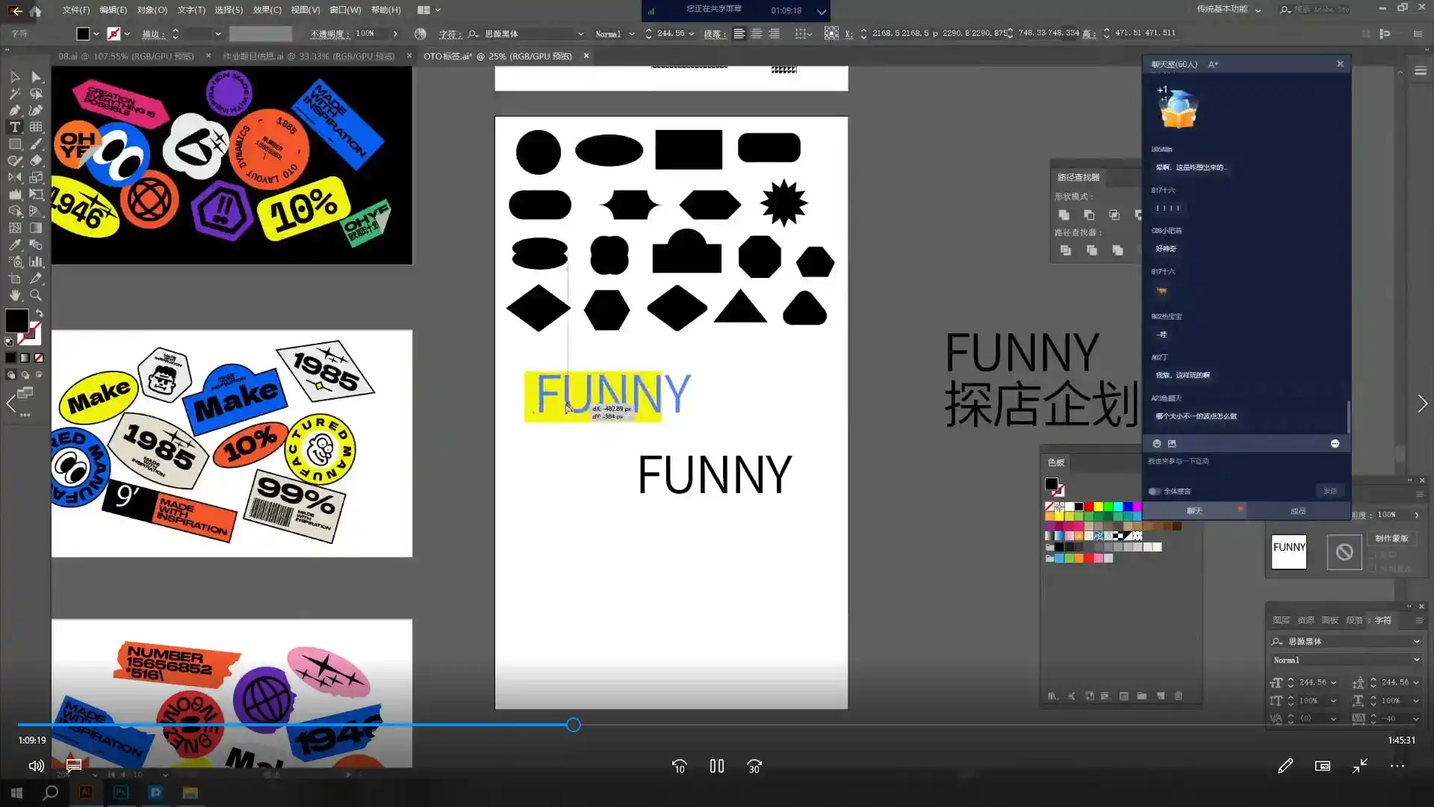The width and height of the screenshot is (1434, 807).
Task: Select the Type tool in toolbar
Action: point(14,127)
